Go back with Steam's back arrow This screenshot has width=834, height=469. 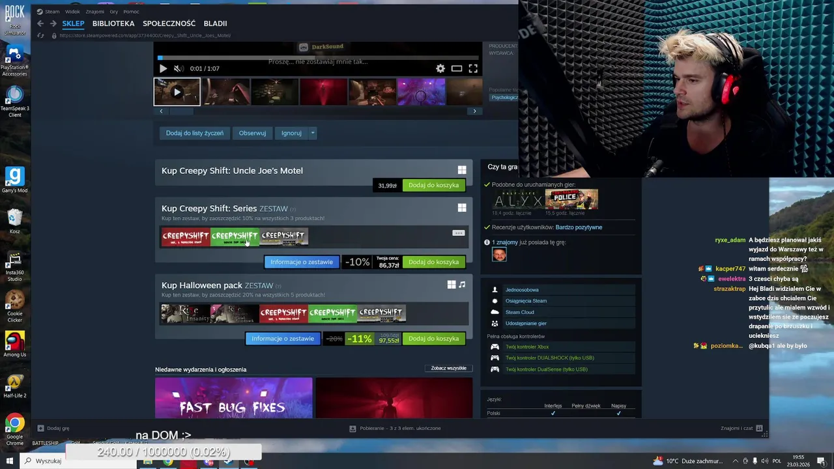coord(40,23)
